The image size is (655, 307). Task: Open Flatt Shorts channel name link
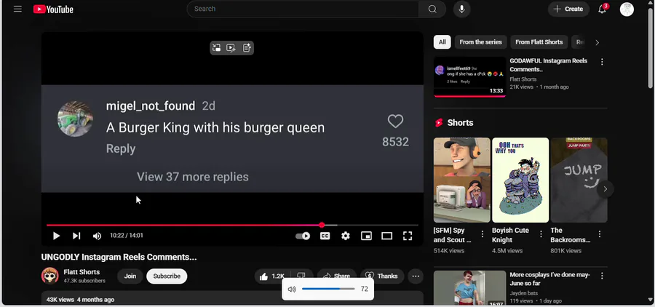tap(82, 272)
